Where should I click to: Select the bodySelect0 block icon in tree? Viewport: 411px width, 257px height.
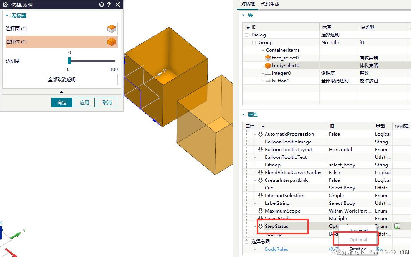click(267, 65)
